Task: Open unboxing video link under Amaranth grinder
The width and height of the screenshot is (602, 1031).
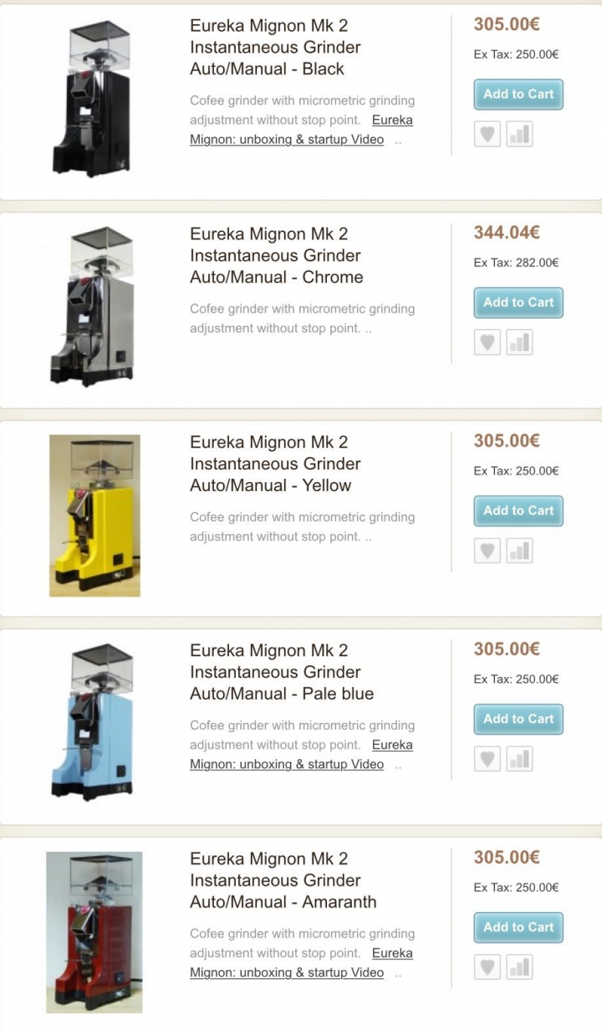Action: (x=301, y=963)
